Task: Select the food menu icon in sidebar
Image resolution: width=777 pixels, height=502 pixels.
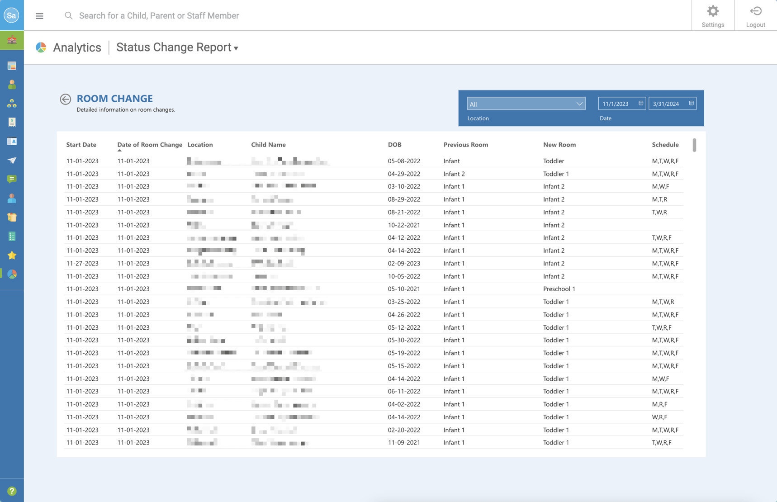Action: (12, 217)
